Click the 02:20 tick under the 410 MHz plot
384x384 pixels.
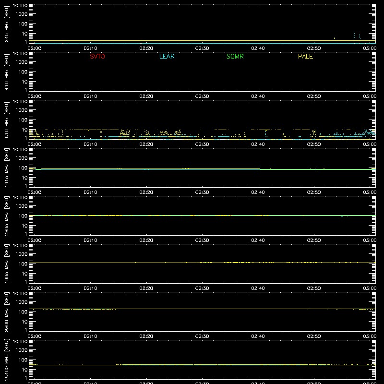[146, 96]
